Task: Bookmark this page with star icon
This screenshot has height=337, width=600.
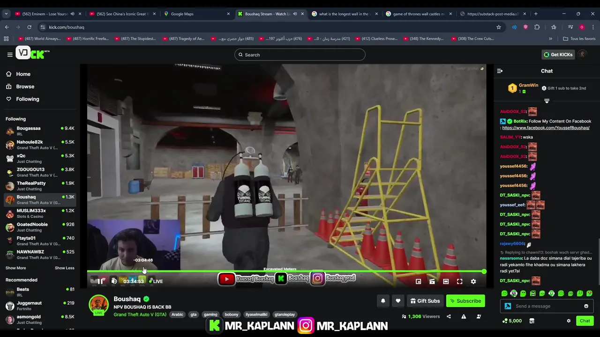Action: click(499, 27)
